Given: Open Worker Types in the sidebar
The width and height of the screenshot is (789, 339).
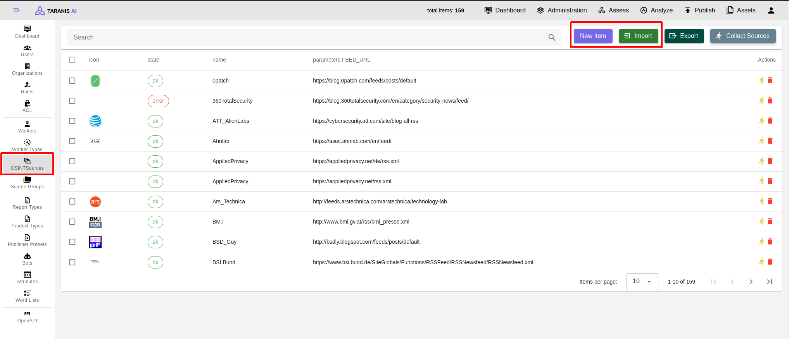Looking at the screenshot, I should tap(27, 146).
